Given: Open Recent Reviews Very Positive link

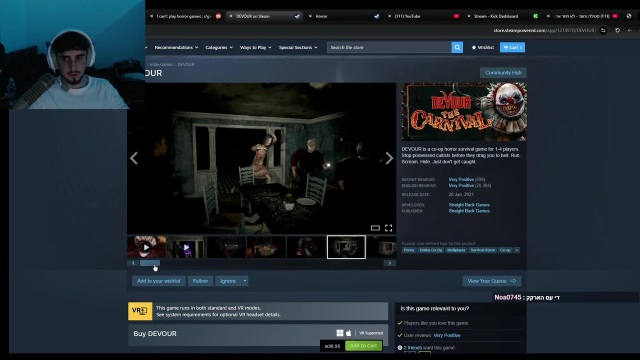Looking at the screenshot, I should pyautogui.click(x=461, y=179).
